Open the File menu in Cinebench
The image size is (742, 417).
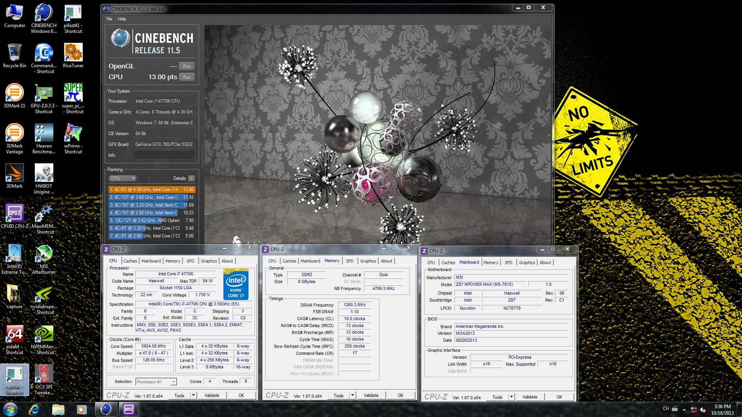click(109, 19)
